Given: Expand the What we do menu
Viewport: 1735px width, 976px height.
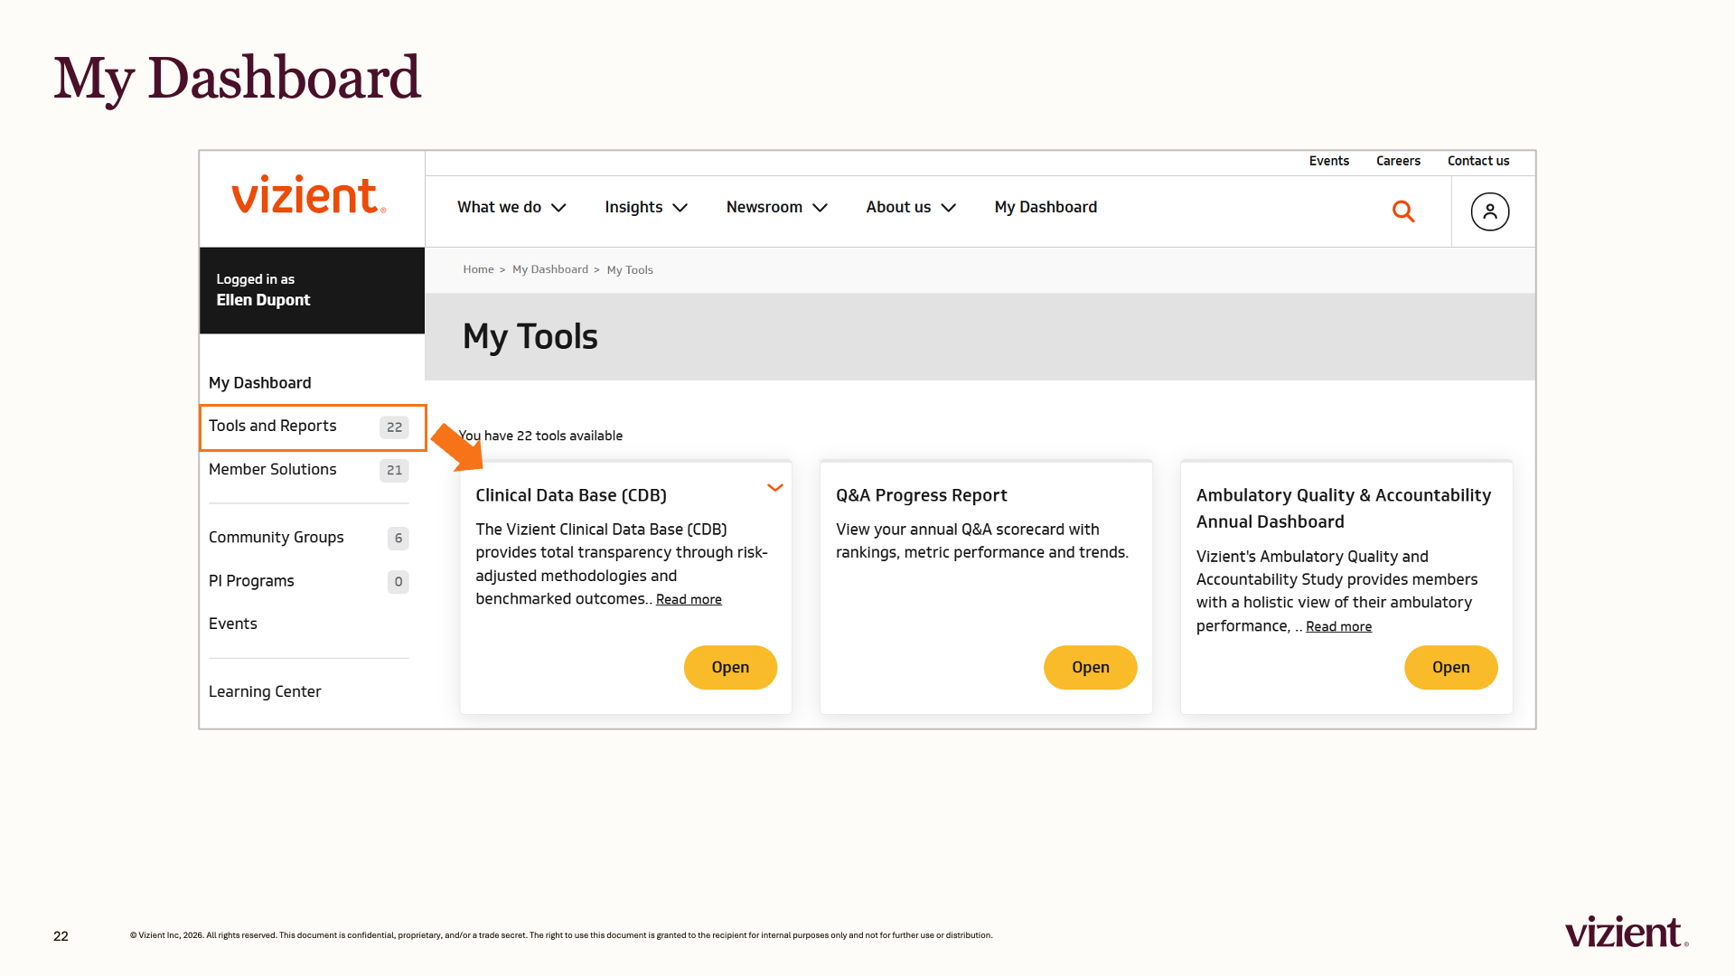Looking at the screenshot, I should click(x=511, y=207).
